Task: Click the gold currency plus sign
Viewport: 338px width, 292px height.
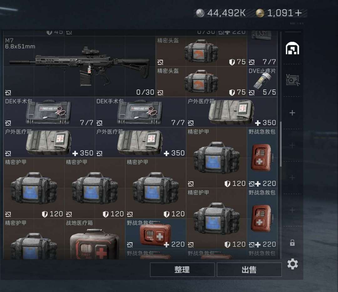Action: (298, 13)
